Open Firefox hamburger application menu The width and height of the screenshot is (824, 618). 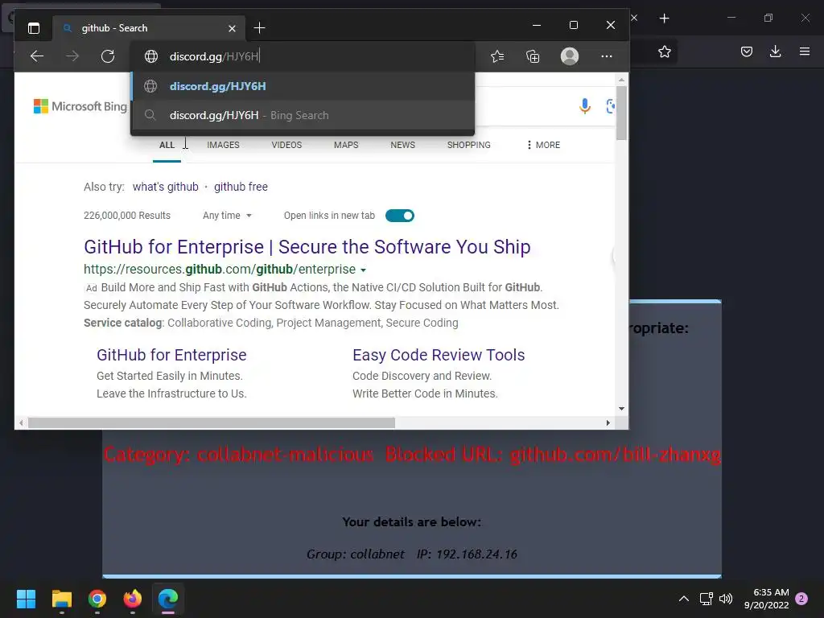click(x=805, y=51)
